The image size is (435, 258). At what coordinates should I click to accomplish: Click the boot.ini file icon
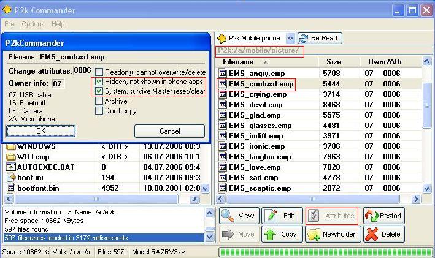(11, 178)
